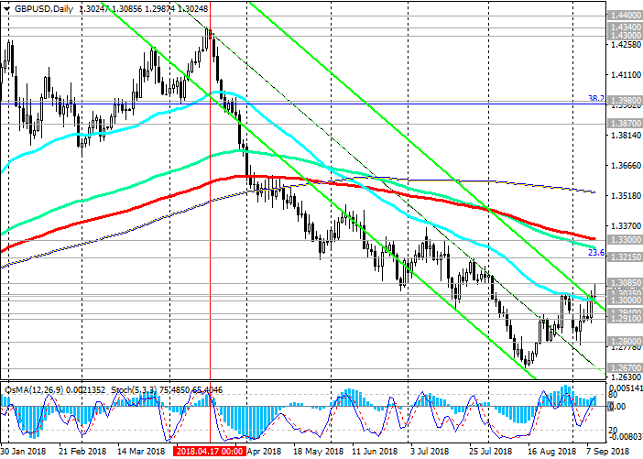Select the 1.2670 price level label
Image resolution: width=643 pixels, height=459 pixels.
click(x=624, y=367)
